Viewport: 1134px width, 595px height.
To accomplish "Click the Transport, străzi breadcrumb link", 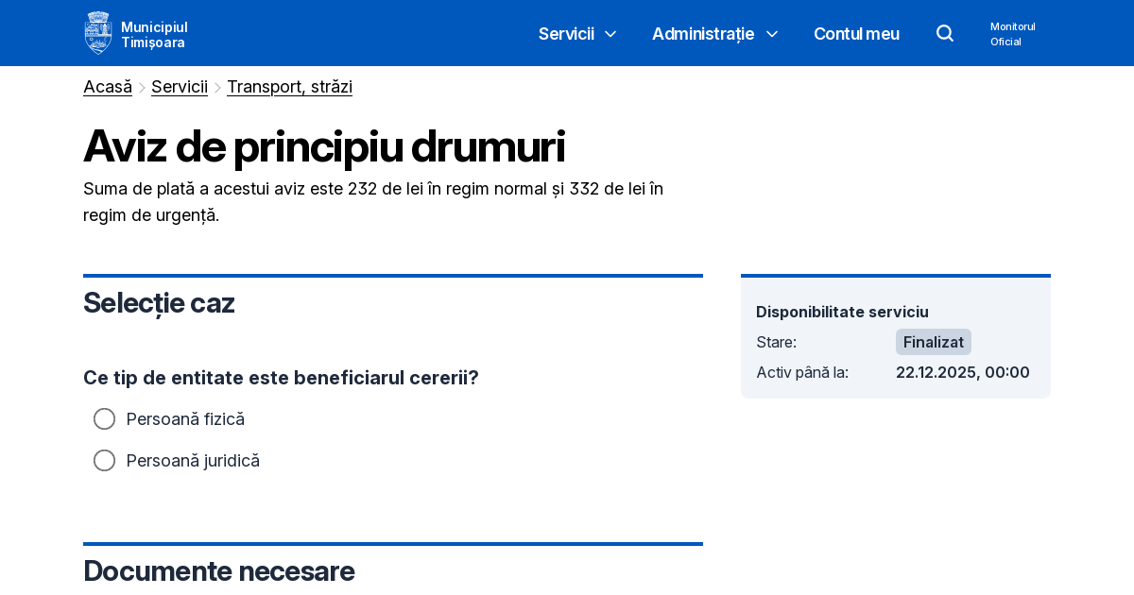I will 289,87.
